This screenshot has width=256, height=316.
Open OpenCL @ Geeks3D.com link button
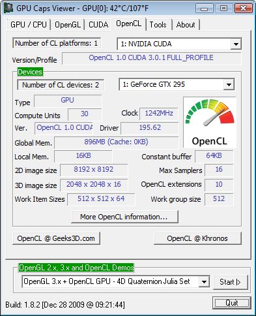56,238
